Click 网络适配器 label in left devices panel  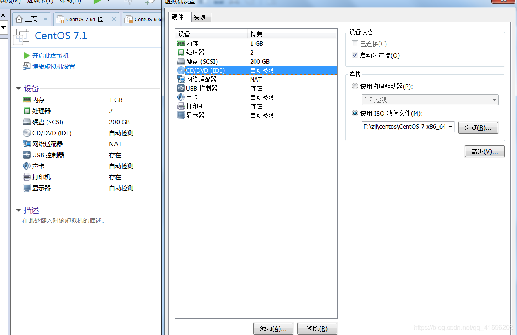[47, 144]
